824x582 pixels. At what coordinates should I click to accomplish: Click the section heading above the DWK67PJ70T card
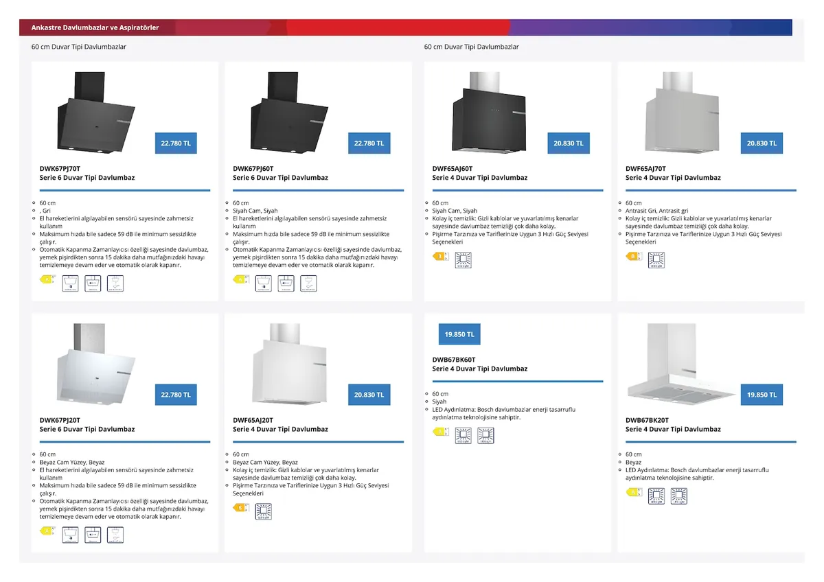click(78, 47)
